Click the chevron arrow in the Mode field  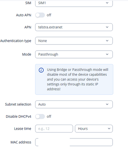[x=107, y=54]
